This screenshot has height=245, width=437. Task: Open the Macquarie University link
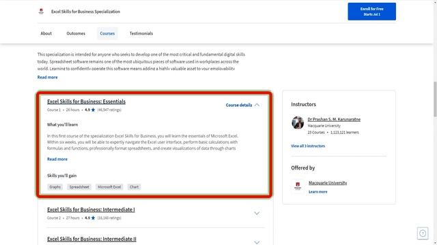[x=328, y=183]
